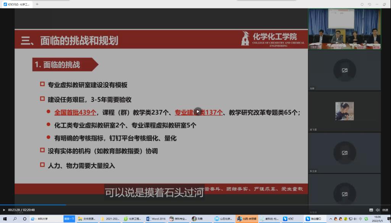The image size is (391, 223).
Task: Switch to the 钉钉 taskbar app
Action: pos(289,219)
